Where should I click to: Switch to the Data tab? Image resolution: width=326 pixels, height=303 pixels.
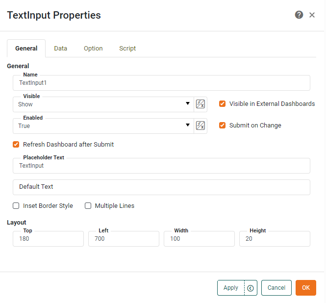tap(60, 48)
